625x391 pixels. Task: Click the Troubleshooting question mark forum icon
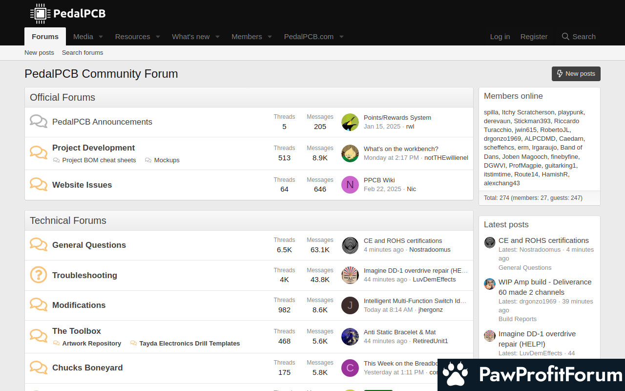pyautogui.click(x=39, y=275)
